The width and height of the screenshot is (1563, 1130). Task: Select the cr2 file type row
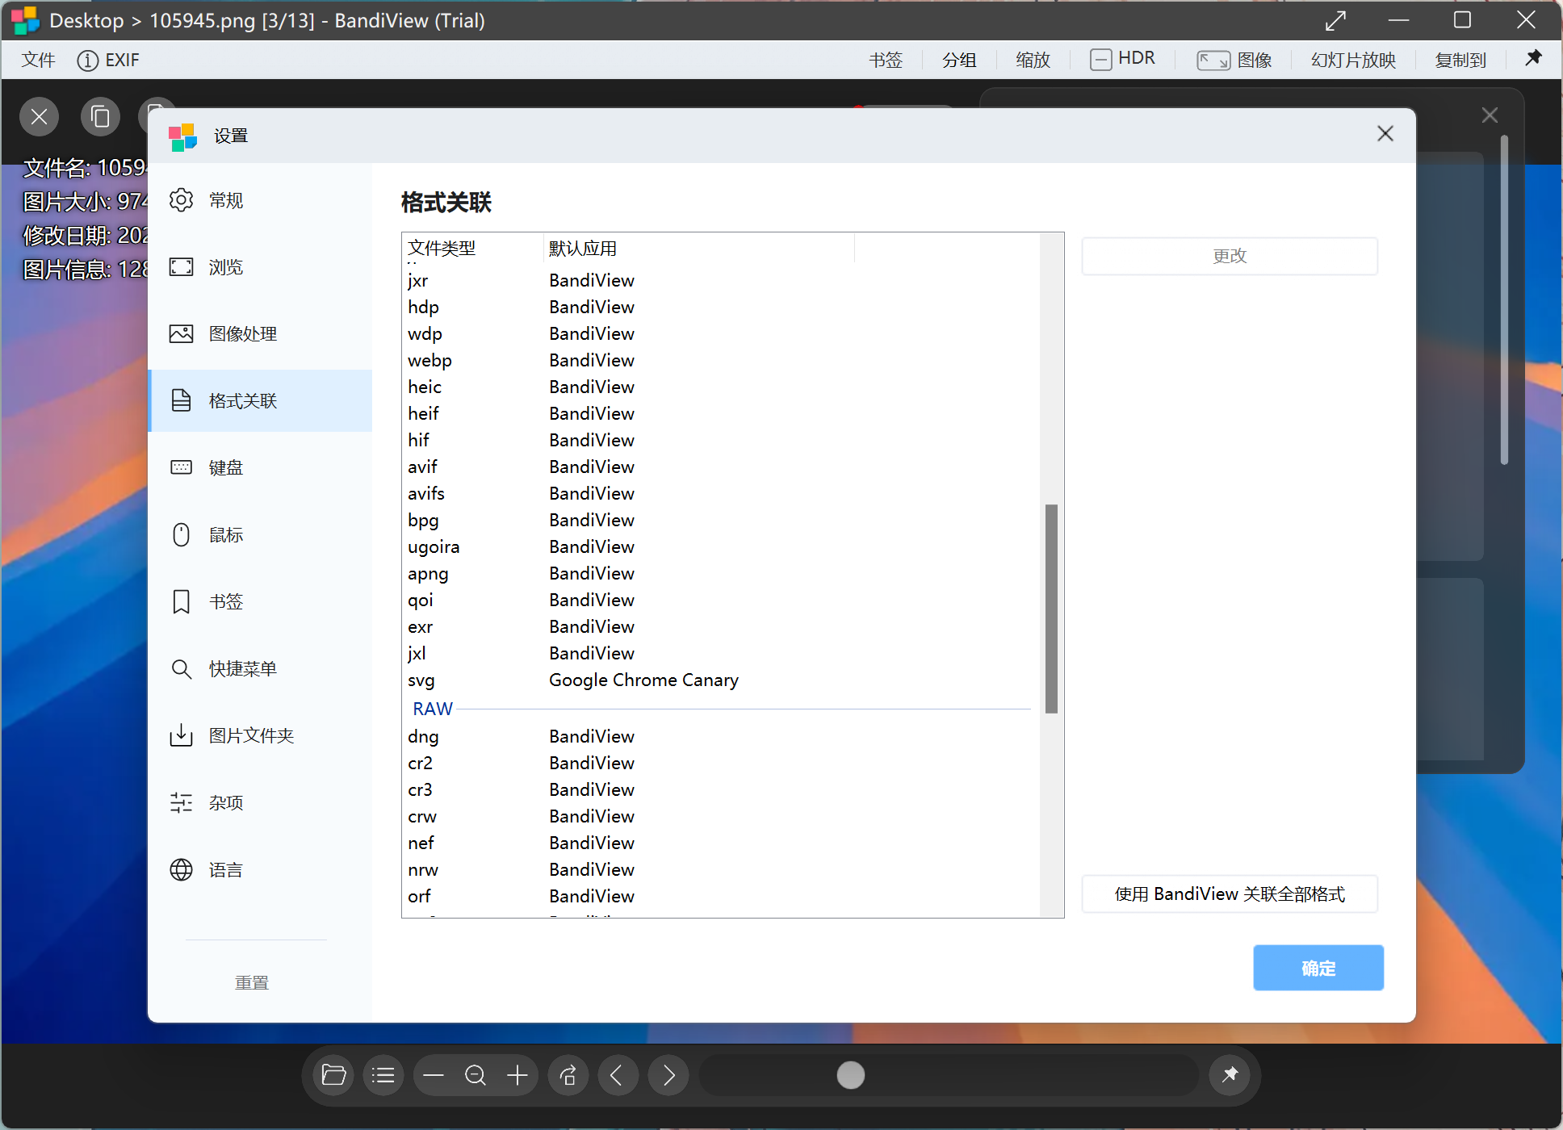coord(721,764)
